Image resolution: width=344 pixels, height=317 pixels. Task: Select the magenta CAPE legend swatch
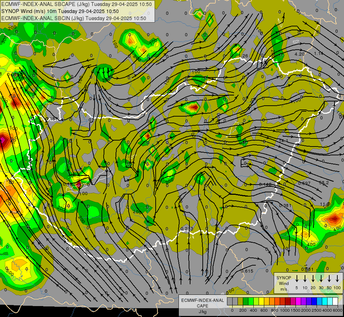pyautogui.click(x=298, y=301)
